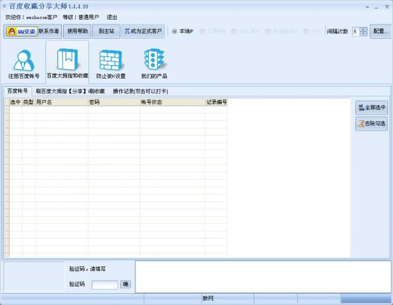The height and width of the screenshot is (305, 393).
Task: Click 成为正式客户 to become a formal customer
Action: [x=143, y=31]
